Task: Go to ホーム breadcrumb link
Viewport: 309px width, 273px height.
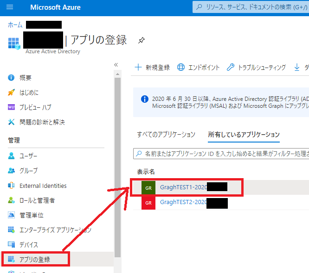Action: pyautogui.click(x=15, y=25)
